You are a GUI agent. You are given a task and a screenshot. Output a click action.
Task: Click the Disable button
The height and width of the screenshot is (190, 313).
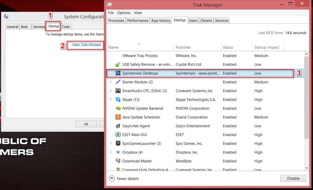coord(293,178)
